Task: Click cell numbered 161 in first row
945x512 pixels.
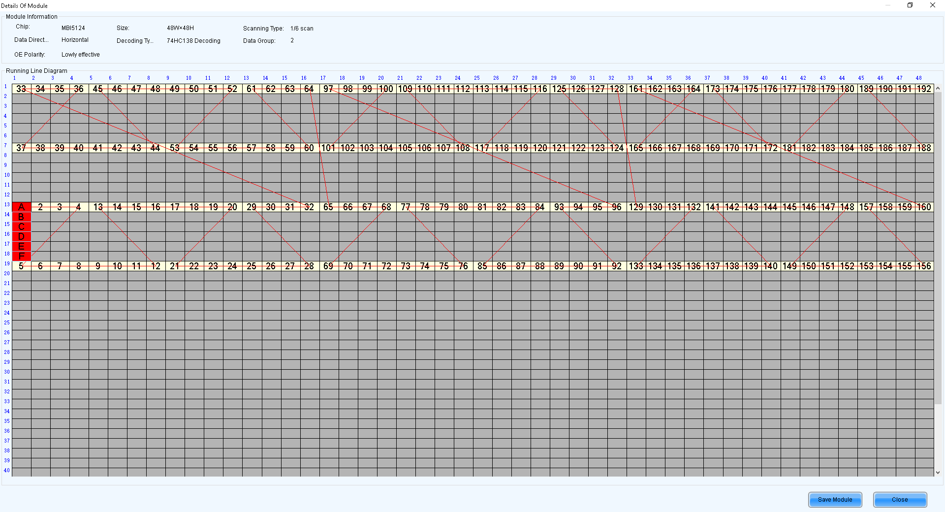Action: [636, 89]
